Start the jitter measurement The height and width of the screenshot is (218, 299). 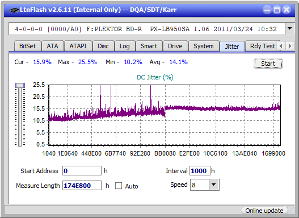[268, 64]
